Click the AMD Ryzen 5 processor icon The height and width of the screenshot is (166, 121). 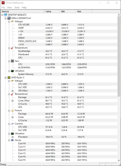[x=9, y=77]
